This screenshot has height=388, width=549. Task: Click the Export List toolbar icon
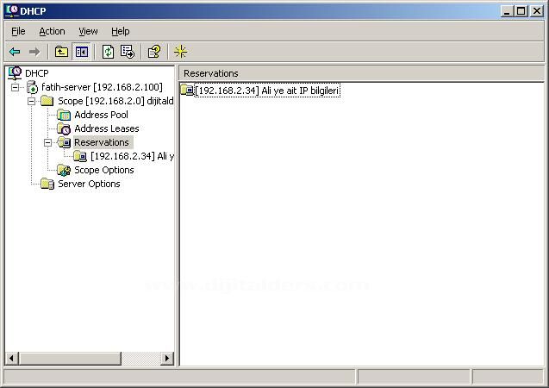click(128, 52)
